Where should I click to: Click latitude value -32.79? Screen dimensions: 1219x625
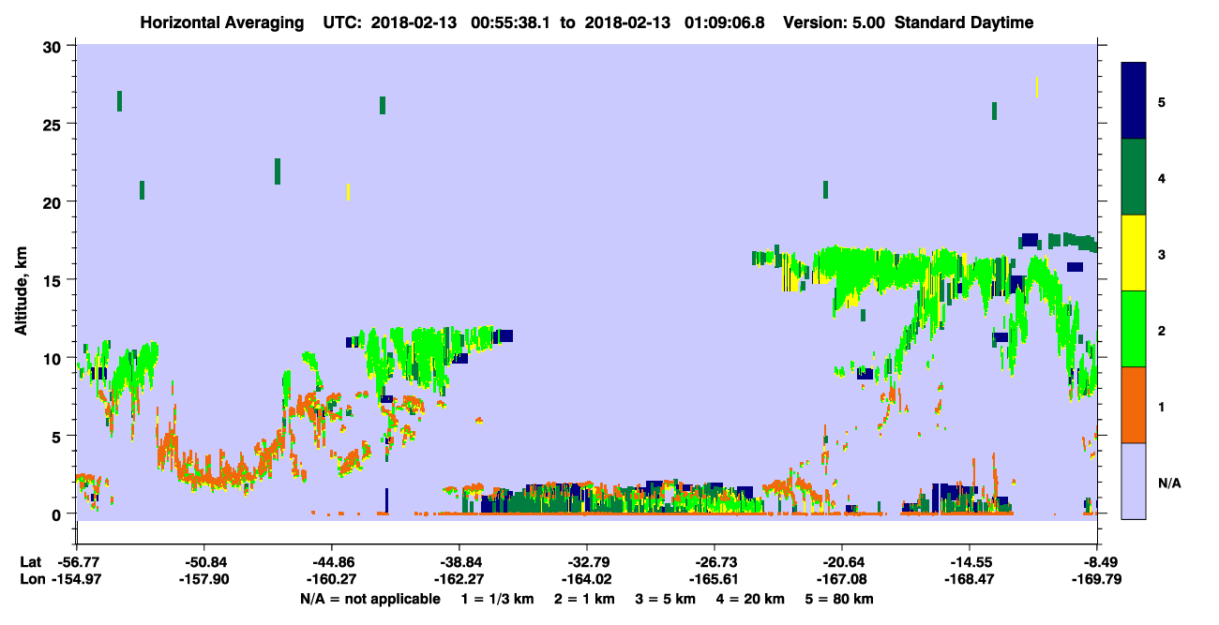coord(587,562)
